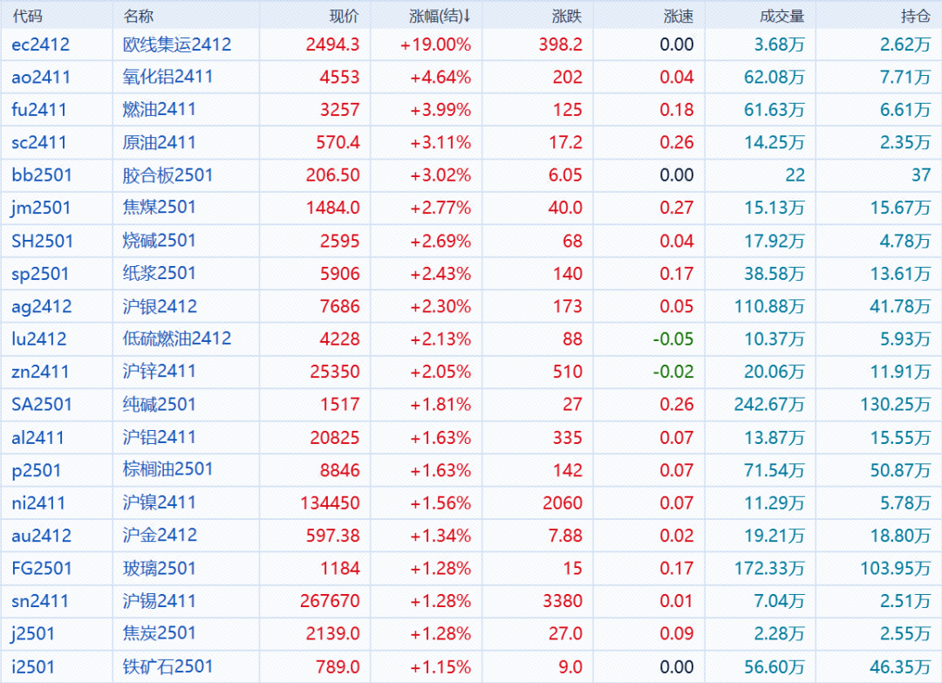The height and width of the screenshot is (683, 942).
Task: Select the 烧碱2501 contract name
Action: pyautogui.click(x=160, y=241)
